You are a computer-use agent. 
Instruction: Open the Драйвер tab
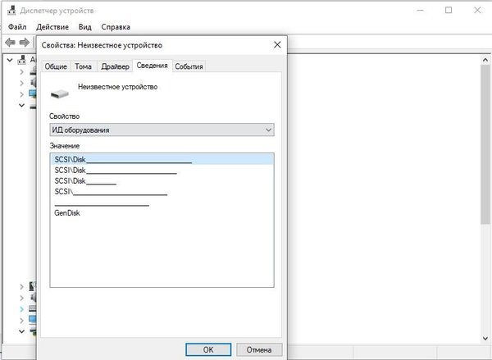tap(116, 66)
